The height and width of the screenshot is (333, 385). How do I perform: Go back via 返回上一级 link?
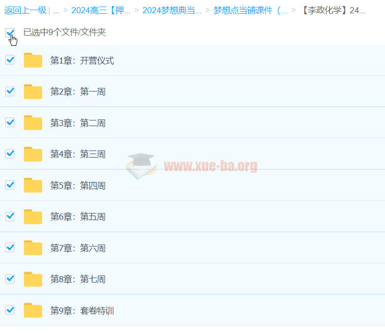pyautogui.click(x=25, y=10)
